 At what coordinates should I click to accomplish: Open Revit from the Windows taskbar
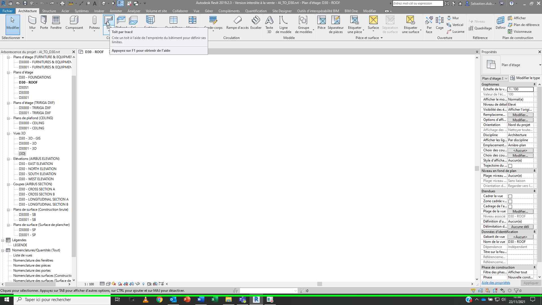pos(256,300)
